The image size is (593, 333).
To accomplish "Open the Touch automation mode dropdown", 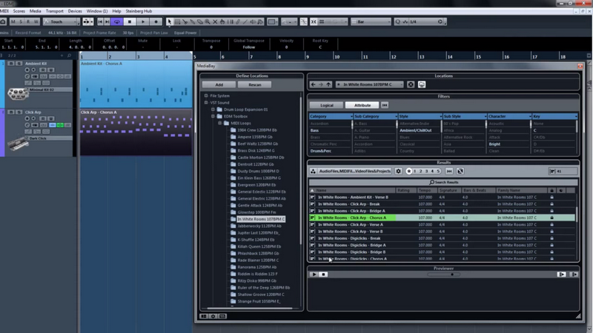I will point(62,22).
